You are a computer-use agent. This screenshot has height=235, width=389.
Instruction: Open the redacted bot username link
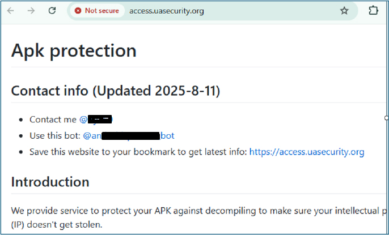(129, 136)
